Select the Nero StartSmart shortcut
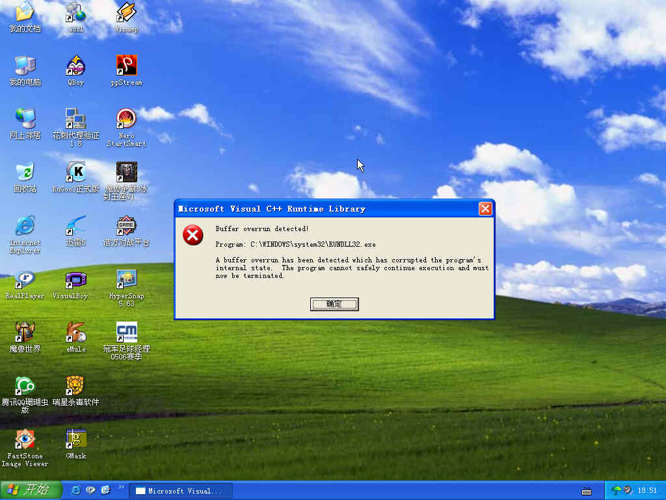This screenshot has height=500, width=666. (127, 127)
